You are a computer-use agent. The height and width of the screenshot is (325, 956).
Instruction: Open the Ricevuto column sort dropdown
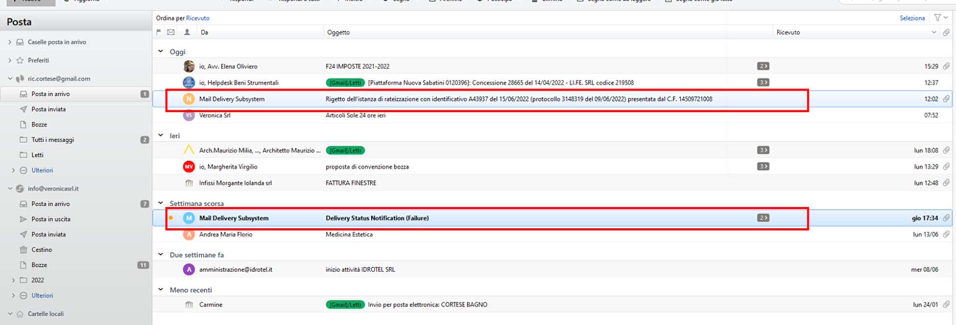click(x=933, y=32)
